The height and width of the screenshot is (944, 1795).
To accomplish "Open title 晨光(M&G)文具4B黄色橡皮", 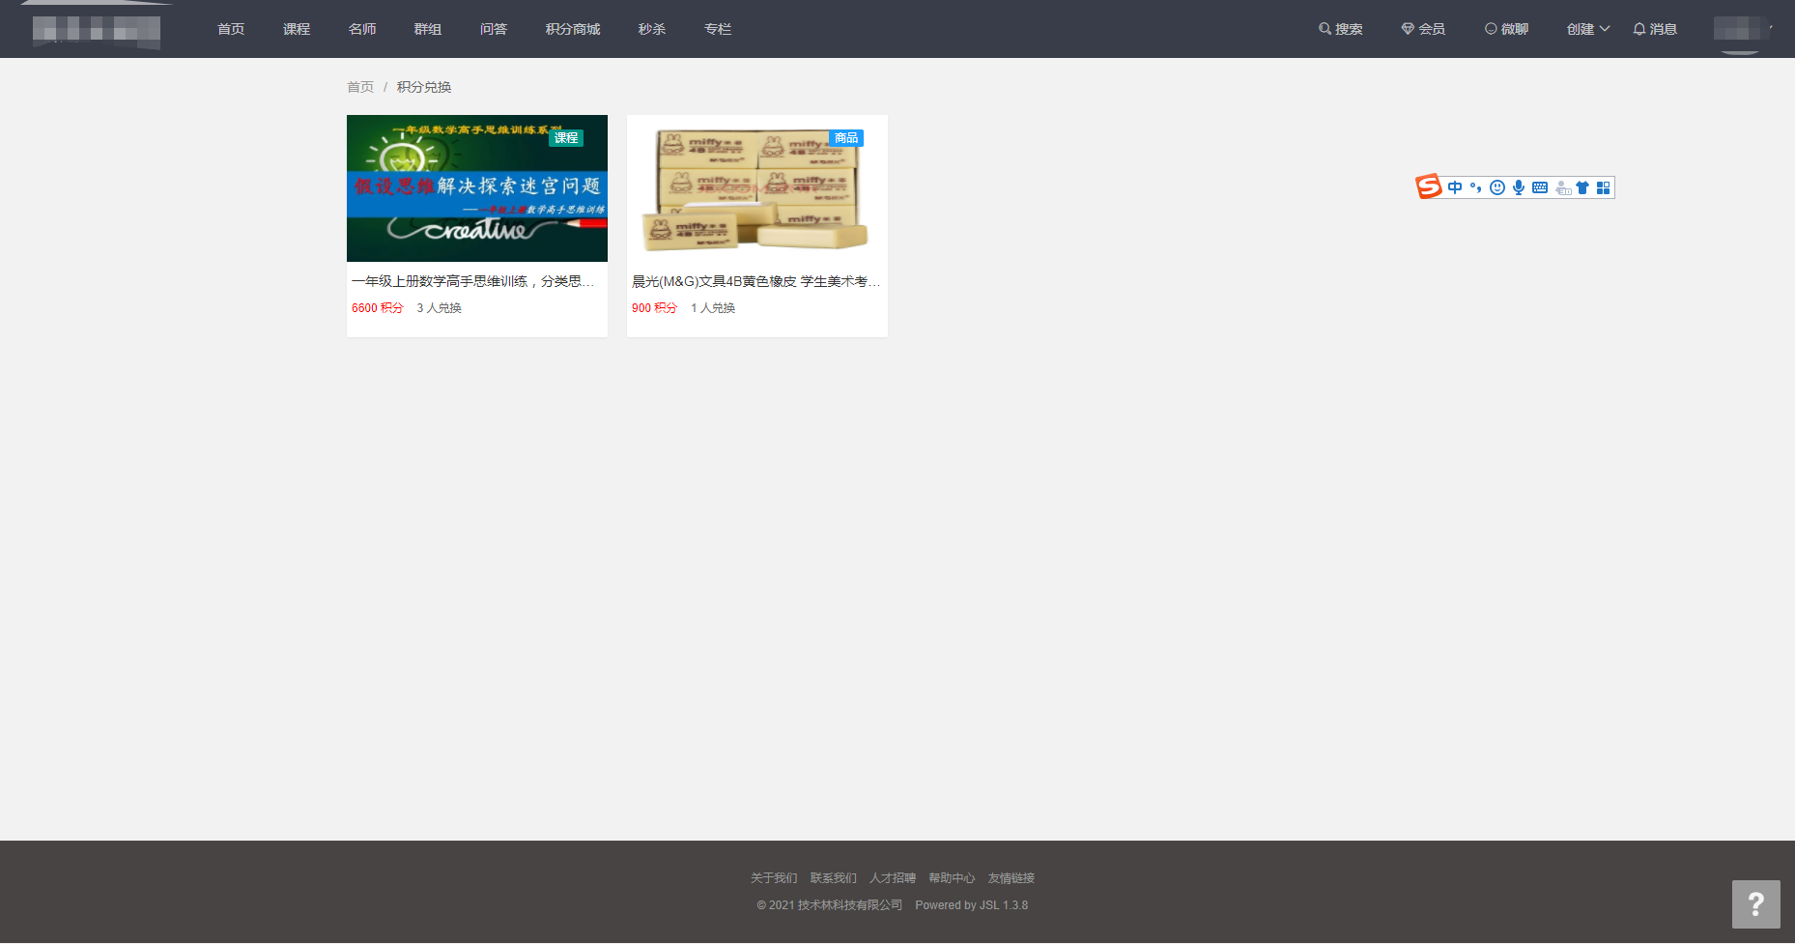I will 755,281.
